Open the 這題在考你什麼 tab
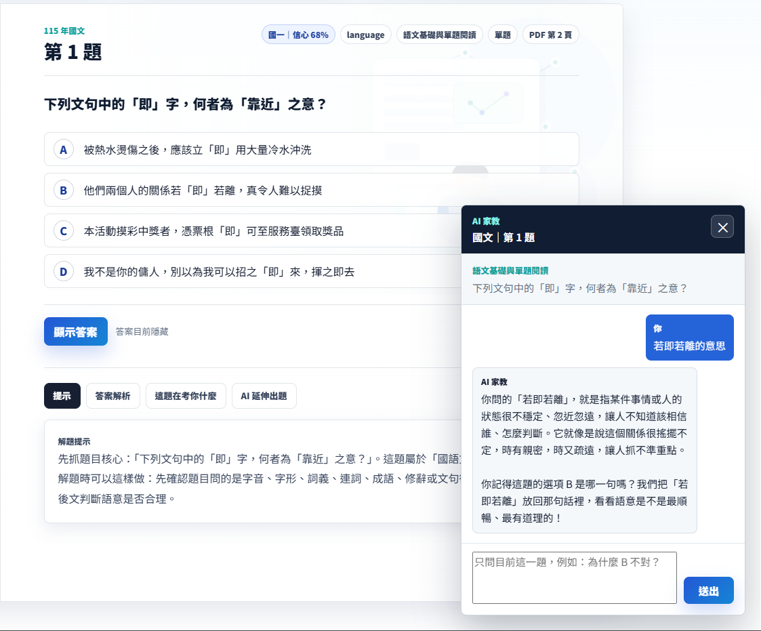The height and width of the screenshot is (631, 761). point(186,396)
